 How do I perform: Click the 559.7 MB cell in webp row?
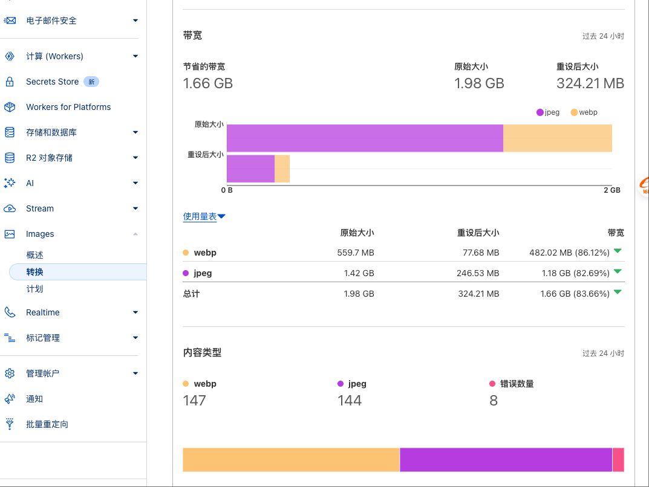[x=356, y=253]
